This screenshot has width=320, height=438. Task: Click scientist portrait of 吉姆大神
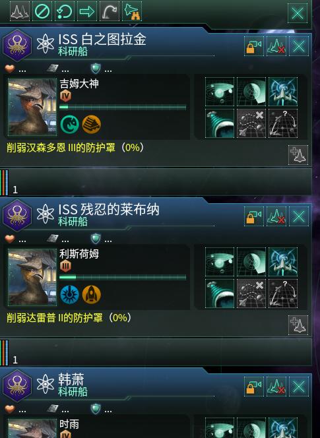(32, 107)
